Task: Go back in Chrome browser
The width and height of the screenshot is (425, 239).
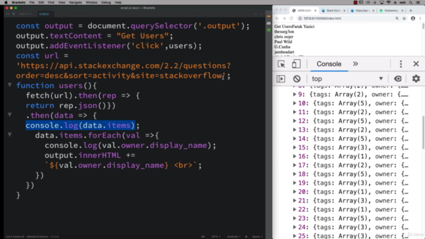Action: click(277, 19)
